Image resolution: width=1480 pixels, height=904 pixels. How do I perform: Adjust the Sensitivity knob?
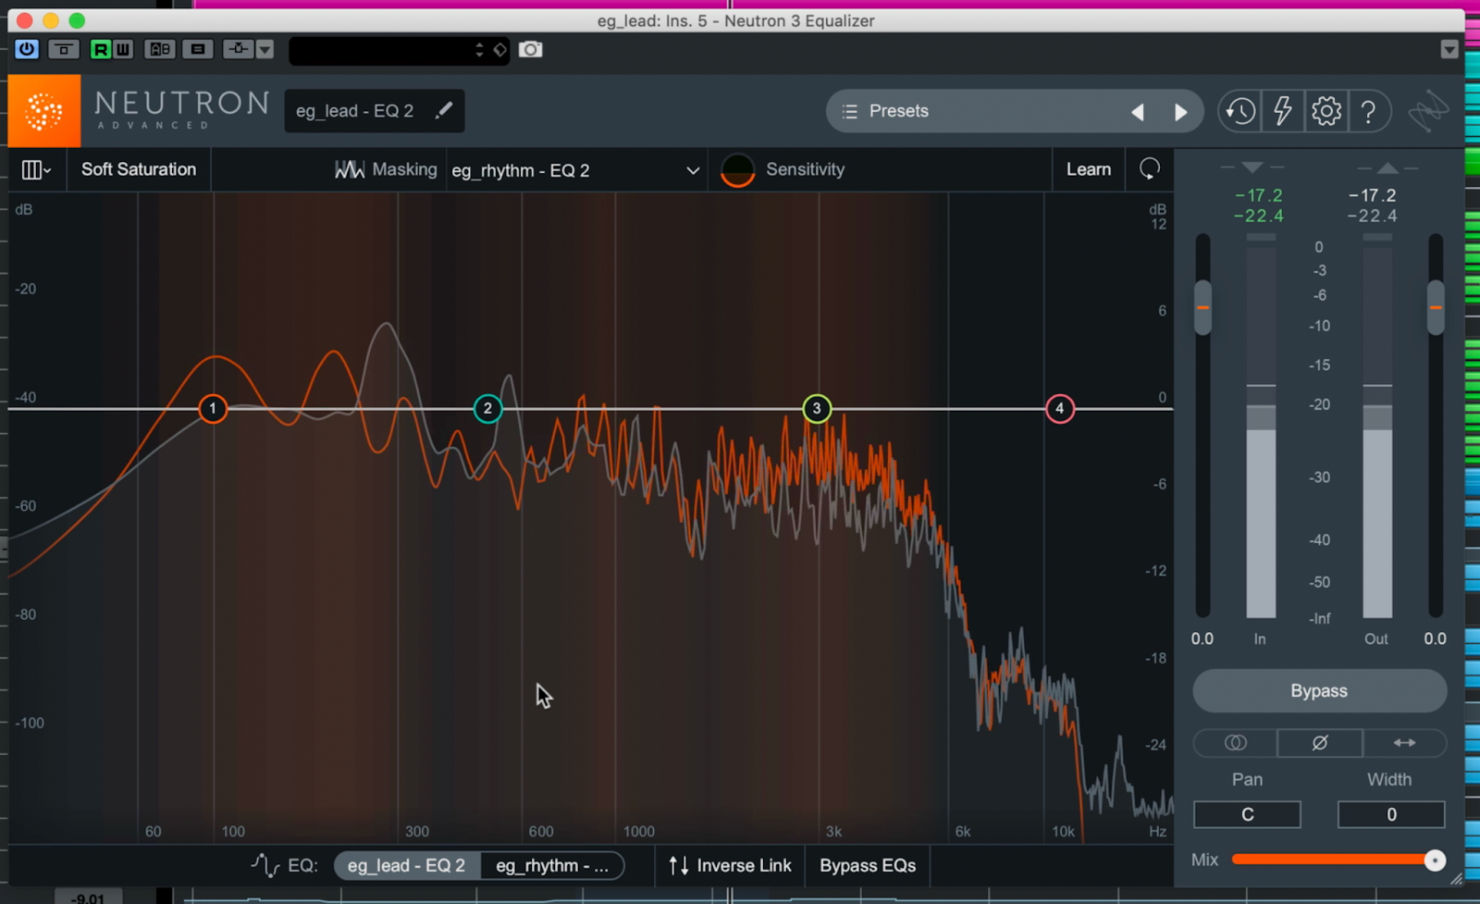pyautogui.click(x=737, y=170)
